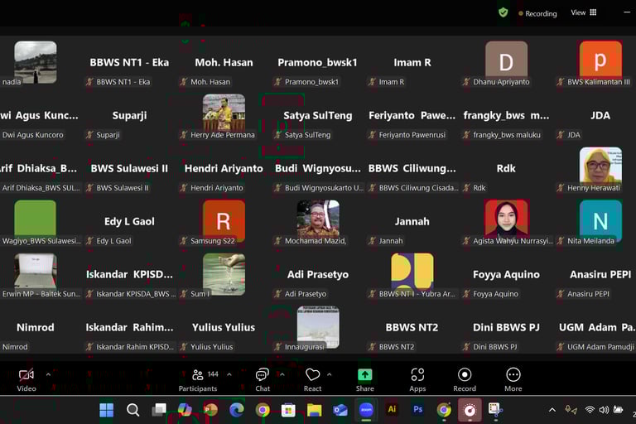This screenshot has height=424, width=636.
Task: Expand the arrow beside React
Action: pyautogui.click(x=330, y=374)
